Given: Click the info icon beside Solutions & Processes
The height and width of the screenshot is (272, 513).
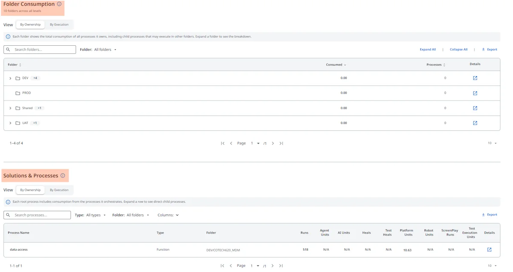Looking at the screenshot, I should (x=63, y=175).
